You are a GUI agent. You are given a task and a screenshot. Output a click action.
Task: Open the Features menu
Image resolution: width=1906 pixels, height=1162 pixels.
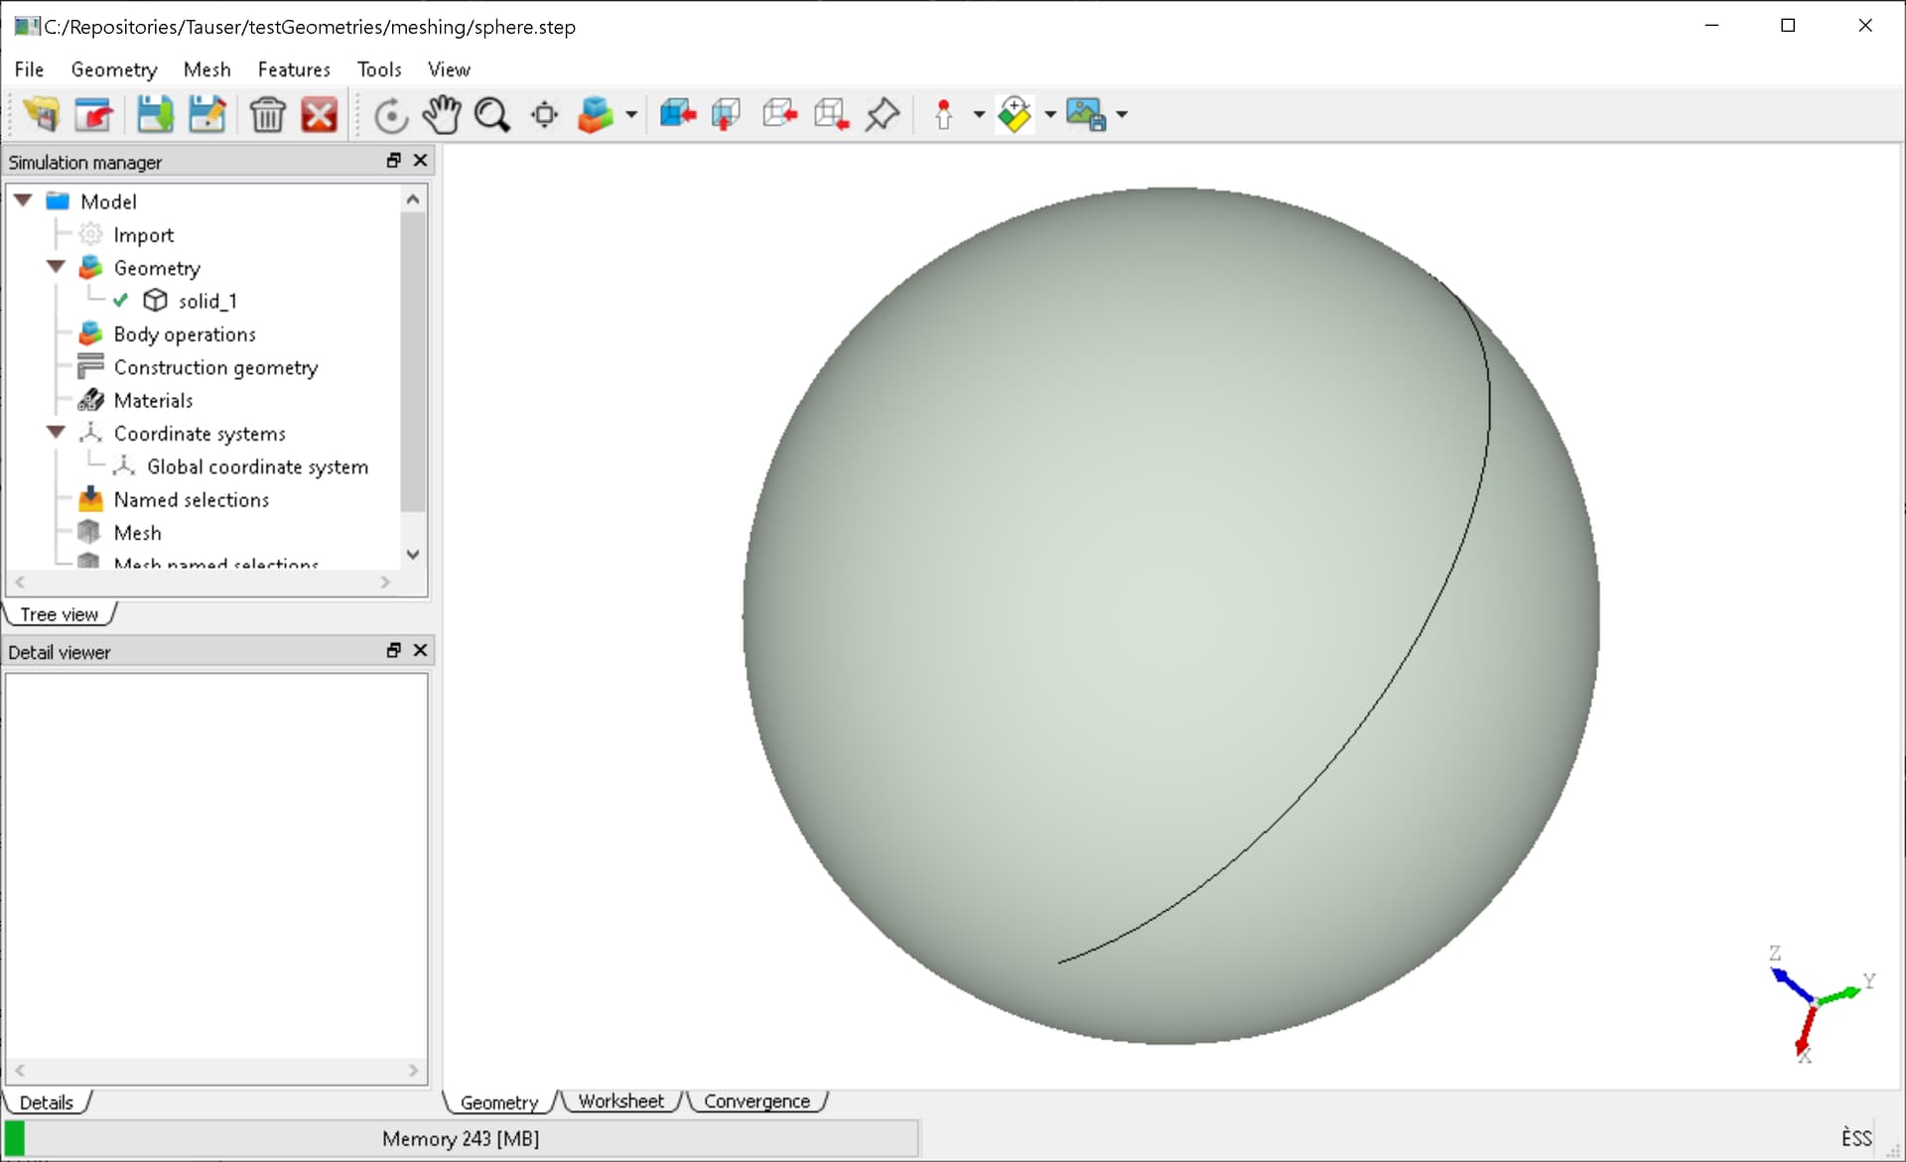pos(294,69)
